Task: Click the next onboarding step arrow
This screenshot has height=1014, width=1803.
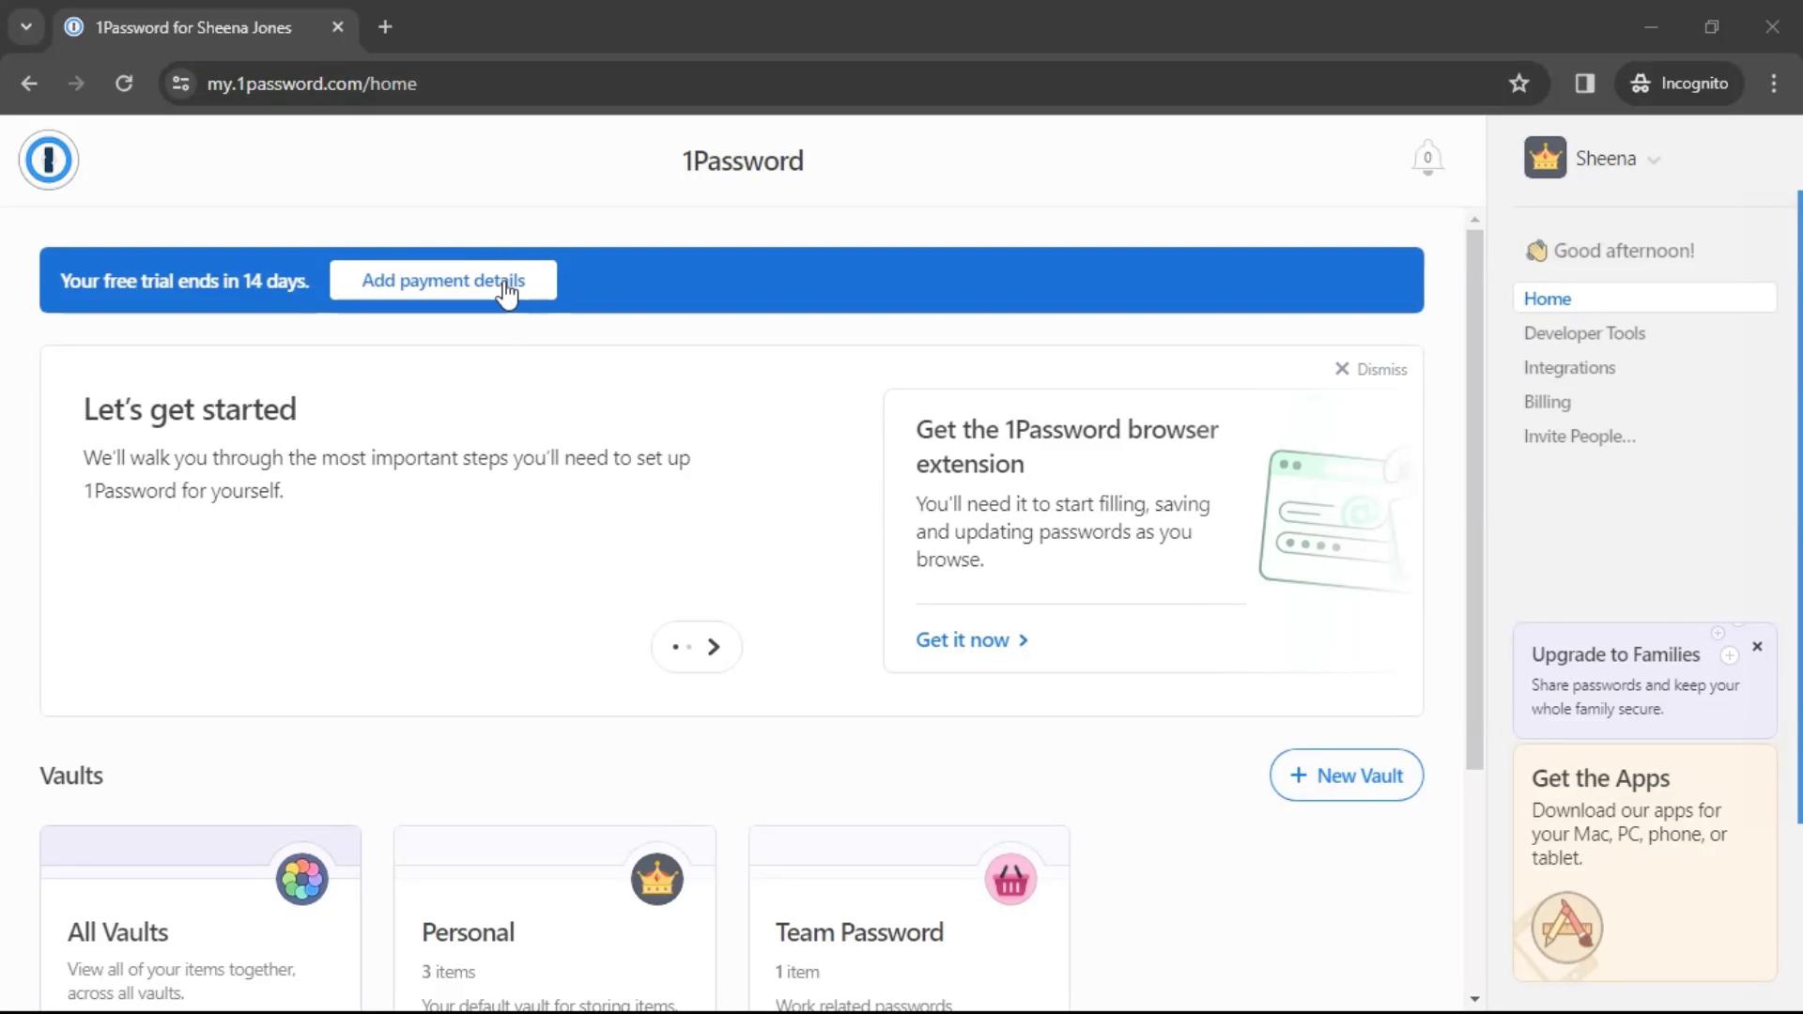Action: [x=715, y=646]
